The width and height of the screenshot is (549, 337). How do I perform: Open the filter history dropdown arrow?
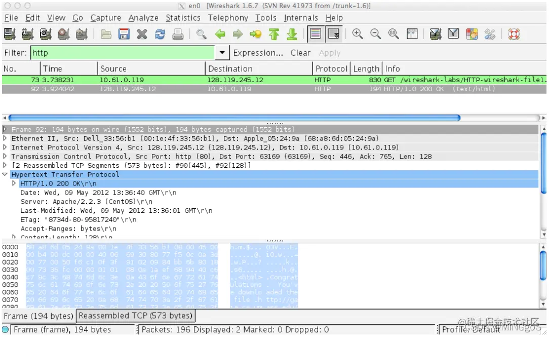[x=222, y=53]
